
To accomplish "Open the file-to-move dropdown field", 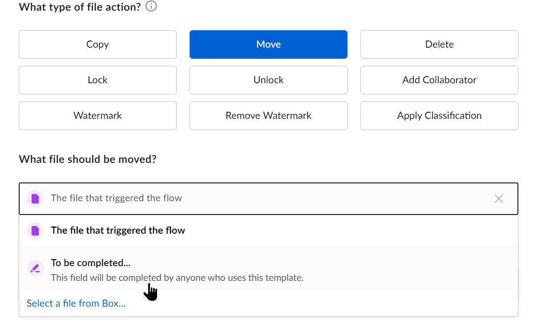I will tap(268, 198).
